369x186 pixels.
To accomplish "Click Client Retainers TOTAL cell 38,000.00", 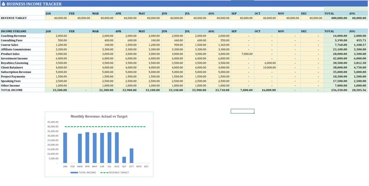I will (335, 67).
